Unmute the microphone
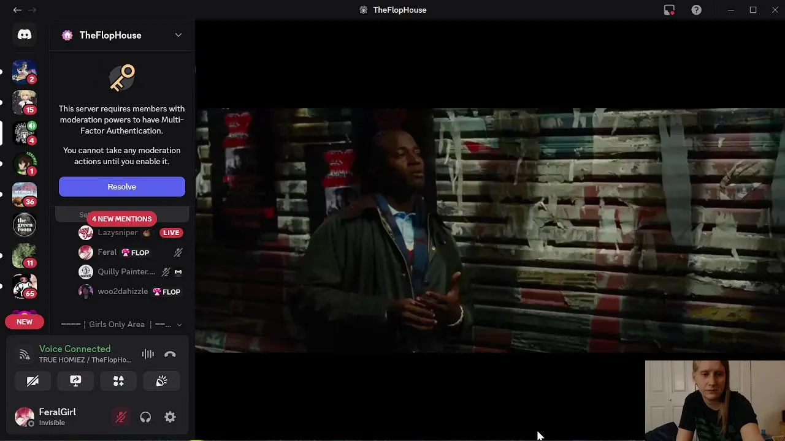The width and height of the screenshot is (785, 441). click(121, 417)
